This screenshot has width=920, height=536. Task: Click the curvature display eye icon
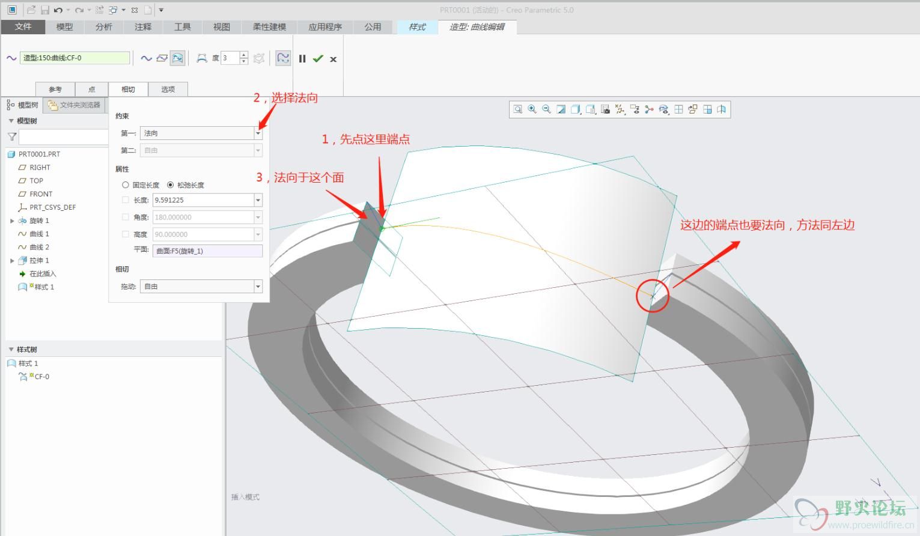coord(663,109)
